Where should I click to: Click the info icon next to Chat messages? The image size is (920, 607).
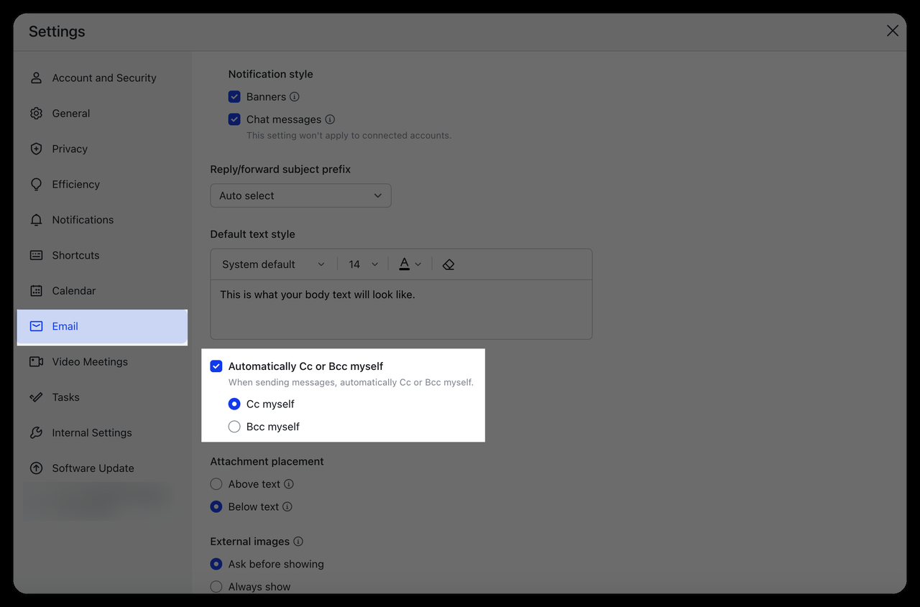pyautogui.click(x=330, y=119)
